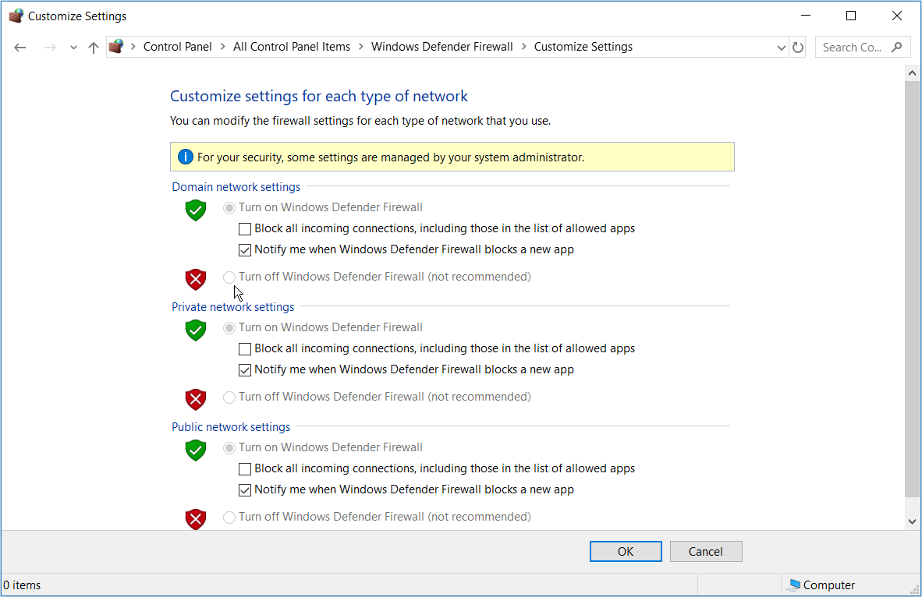
Task: Click the blue info icon in the security banner
Action: click(x=185, y=157)
